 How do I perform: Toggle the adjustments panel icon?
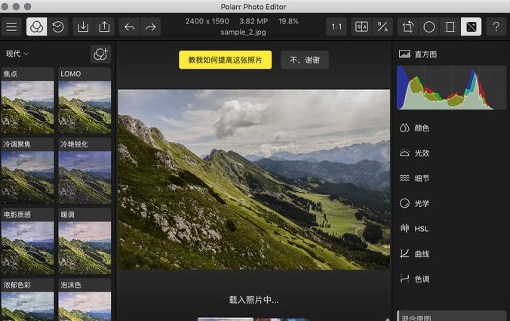pos(472,26)
